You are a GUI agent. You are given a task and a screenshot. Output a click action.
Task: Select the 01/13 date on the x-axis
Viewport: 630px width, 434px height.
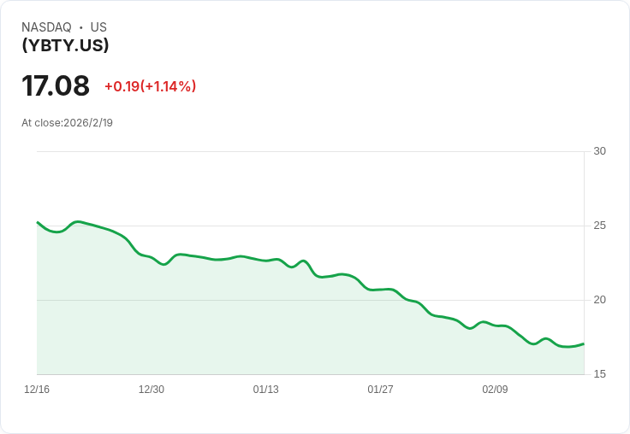(266, 390)
